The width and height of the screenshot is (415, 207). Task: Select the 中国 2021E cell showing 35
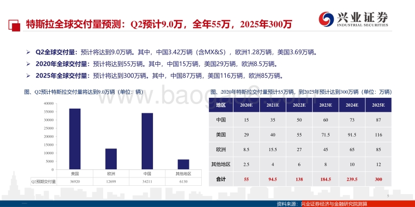[x=273, y=120]
